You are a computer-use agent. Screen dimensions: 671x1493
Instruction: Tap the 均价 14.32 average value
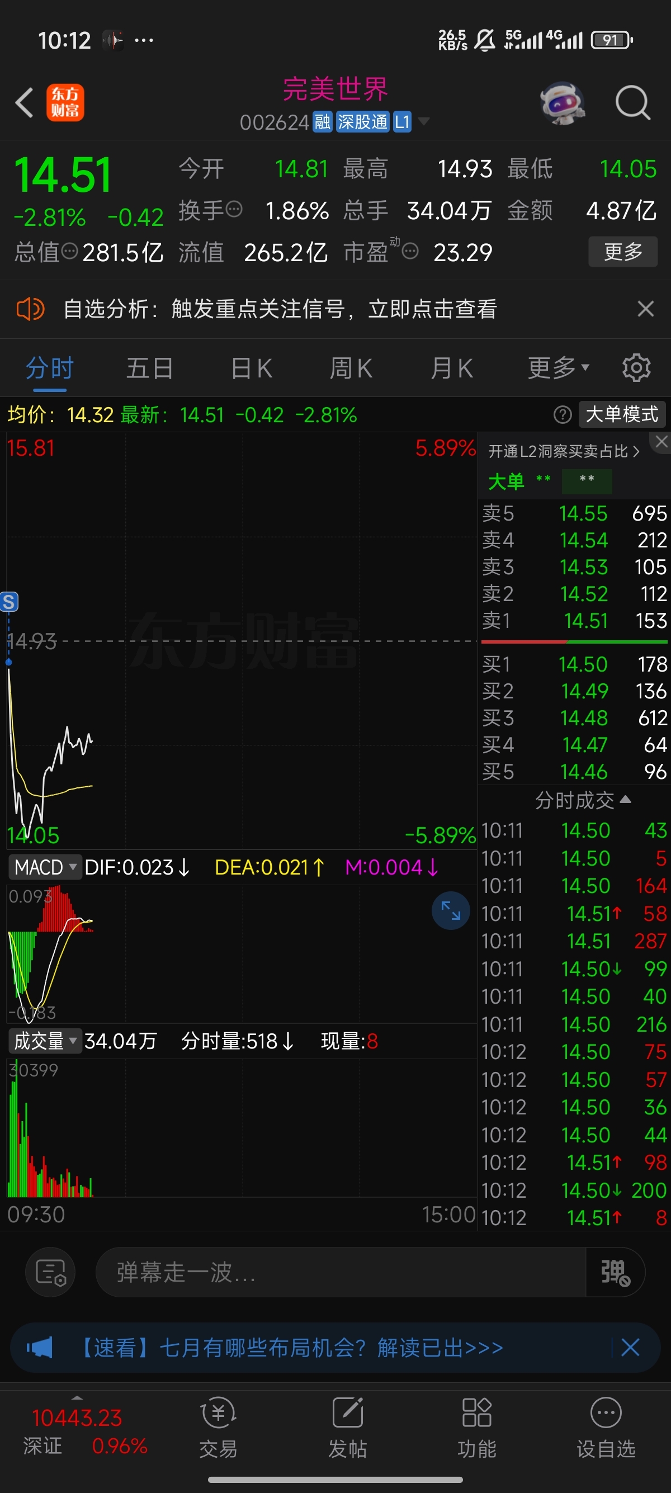91,415
